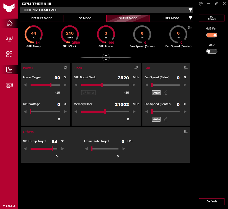The image size is (228, 209).
Task: Select the Silent Mode tab
Action: pos(128,18)
